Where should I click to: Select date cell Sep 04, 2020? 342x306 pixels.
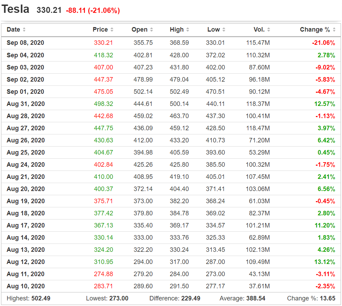point(25,55)
